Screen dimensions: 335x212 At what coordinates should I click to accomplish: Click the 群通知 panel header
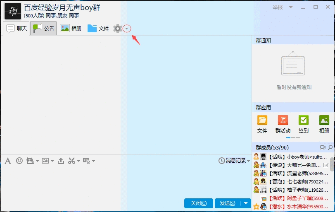point(293,40)
